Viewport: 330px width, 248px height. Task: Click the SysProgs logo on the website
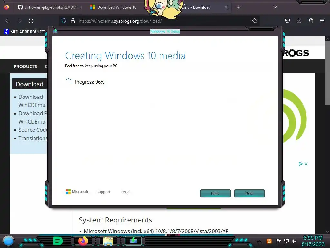click(296, 53)
